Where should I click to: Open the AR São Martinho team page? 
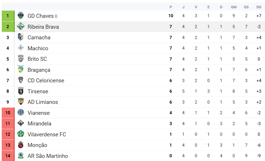[x=48, y=156]
